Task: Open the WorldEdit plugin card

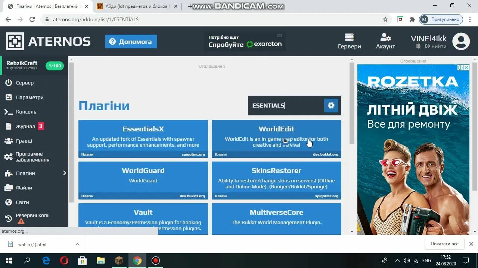Action: tap(276, 138)
